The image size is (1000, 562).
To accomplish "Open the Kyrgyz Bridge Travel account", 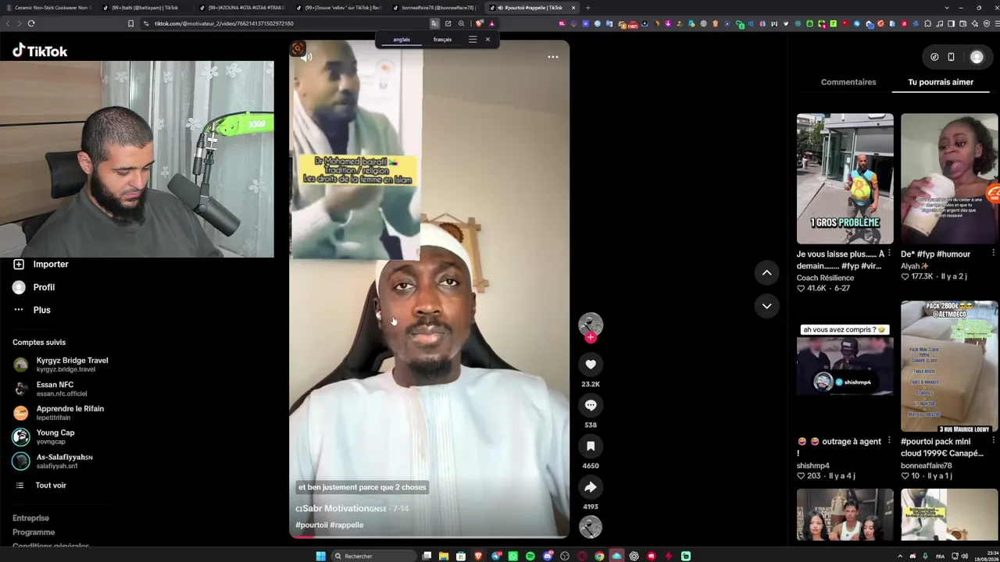I will tap(61, 365).
